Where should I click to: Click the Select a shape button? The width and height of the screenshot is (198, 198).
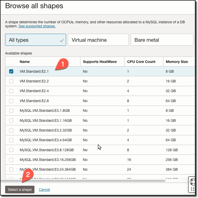coord(20,190)
